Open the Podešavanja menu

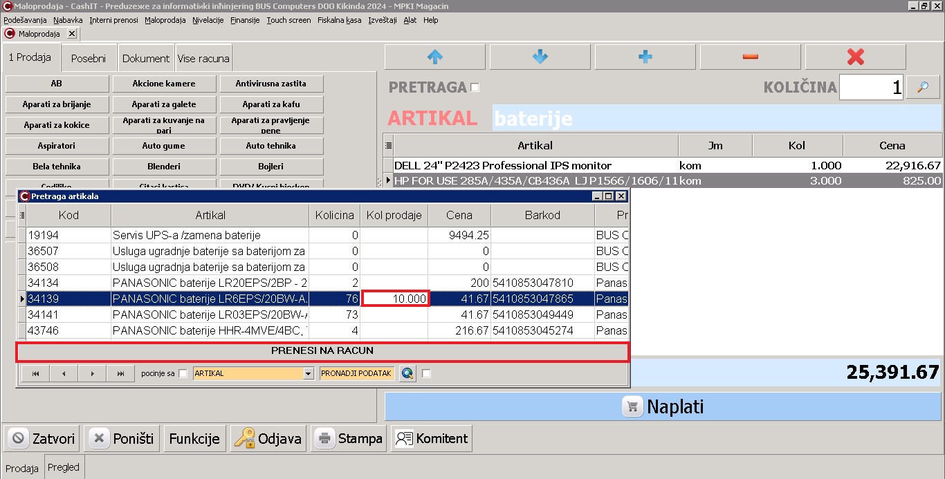pyautogui.click(x=25, y=20)
